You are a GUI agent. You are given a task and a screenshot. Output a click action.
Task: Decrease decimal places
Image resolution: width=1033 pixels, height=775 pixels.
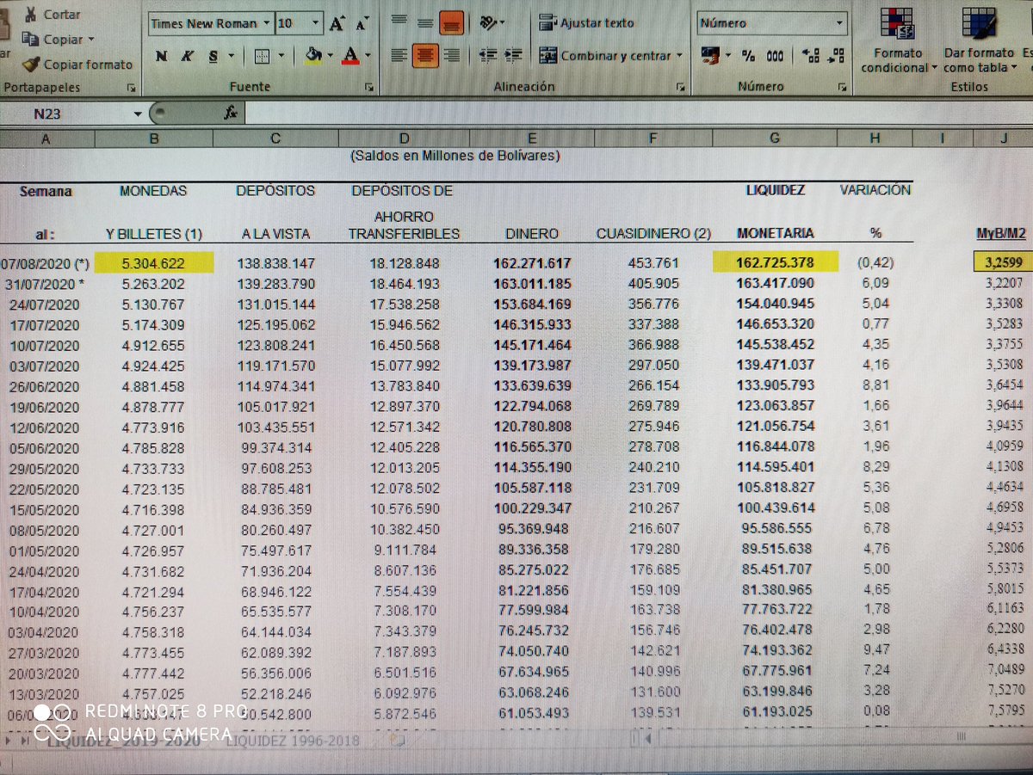(836, 56)
